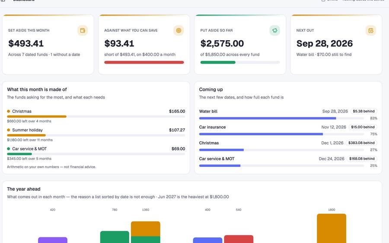Click the Summer holiday orange progress bar
The image size is (389, 243).
[26, 135]
